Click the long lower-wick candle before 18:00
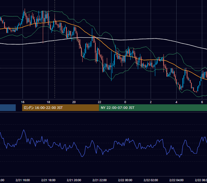Viewport: 207px width, 183px height. [x=43, y=27]
